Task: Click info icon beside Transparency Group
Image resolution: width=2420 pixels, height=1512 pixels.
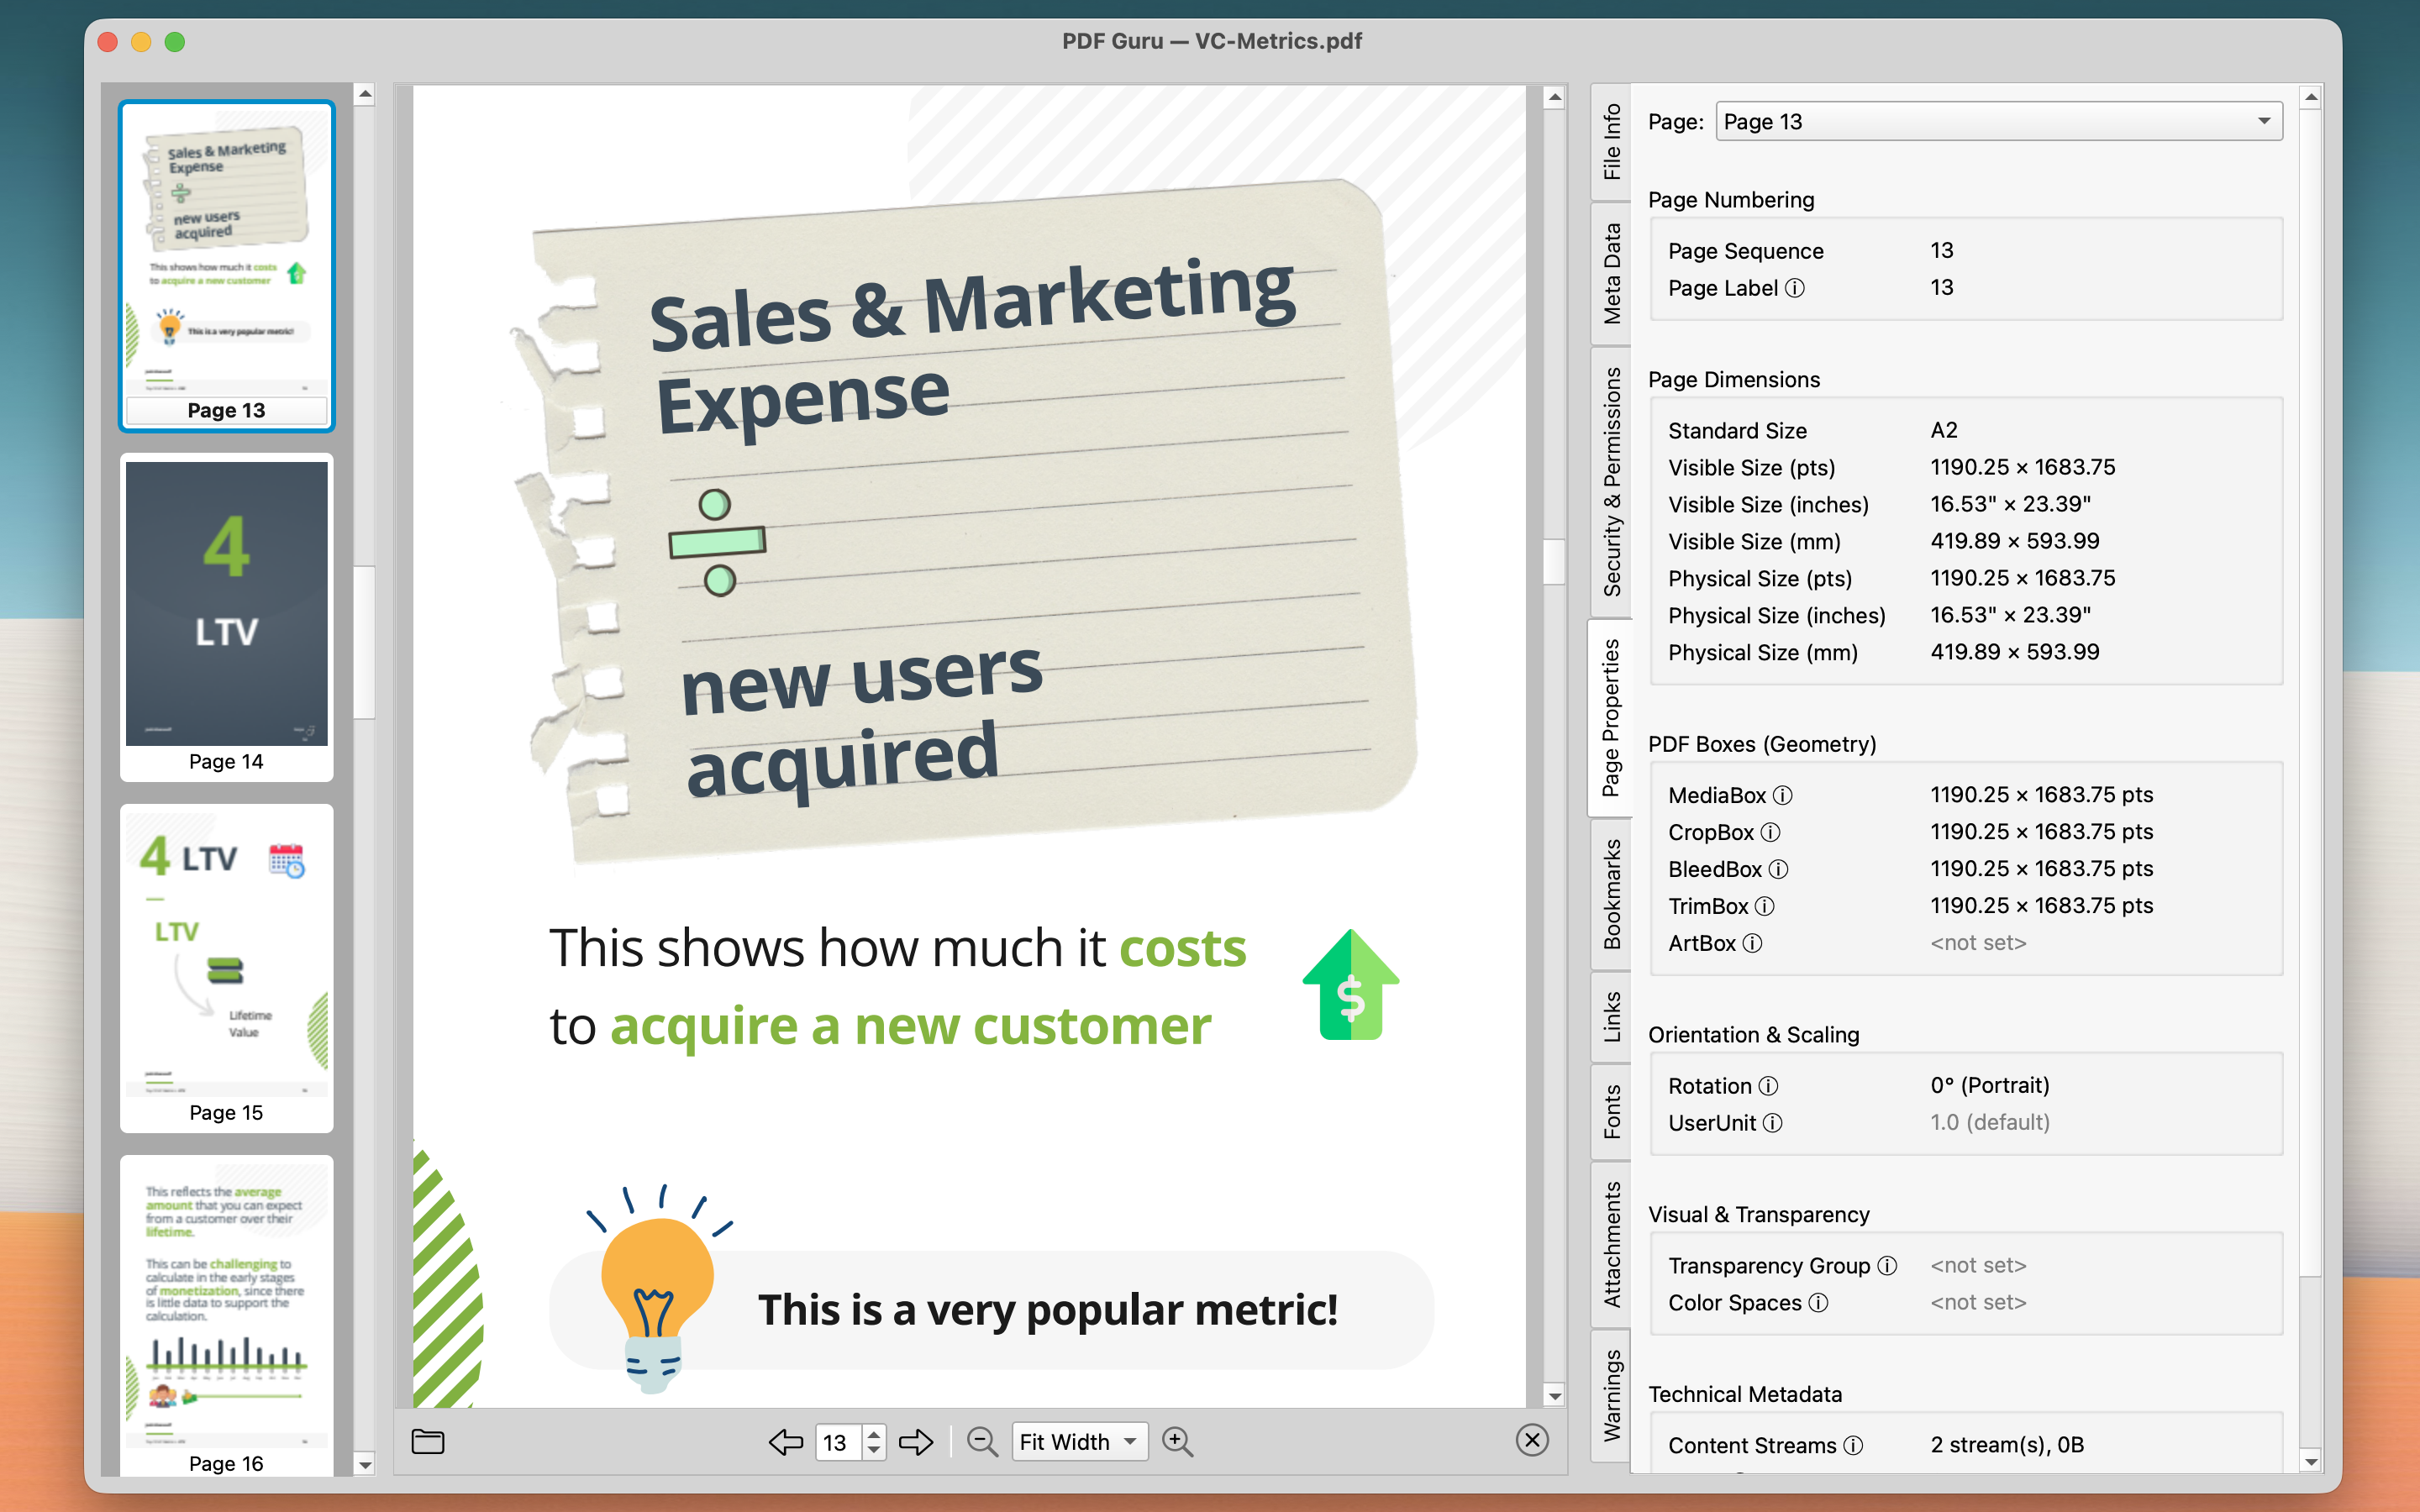Action: (1887, 1266)
